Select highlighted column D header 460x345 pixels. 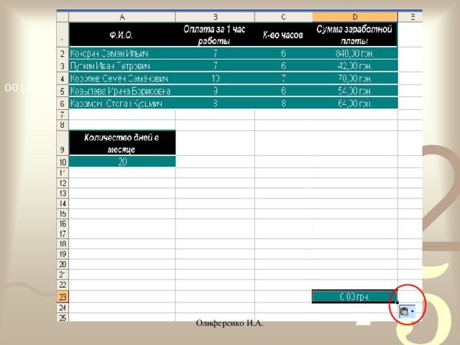(x=354, y=17)
